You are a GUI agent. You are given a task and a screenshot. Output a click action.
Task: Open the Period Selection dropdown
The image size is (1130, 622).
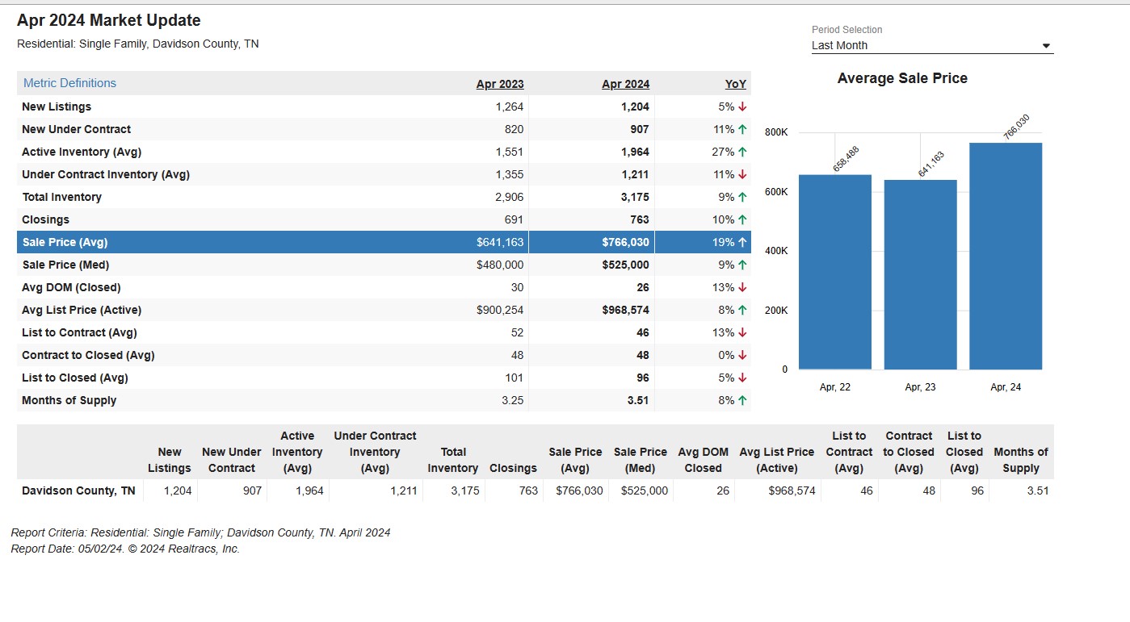(929, 45)
